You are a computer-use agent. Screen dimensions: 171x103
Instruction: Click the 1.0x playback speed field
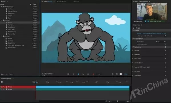[x=99, y=74]
